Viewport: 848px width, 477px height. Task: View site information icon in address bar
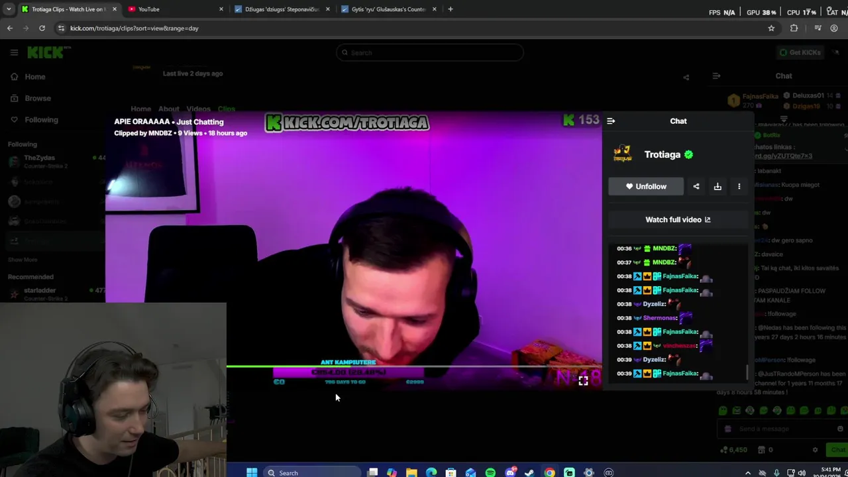coord(61,28)
